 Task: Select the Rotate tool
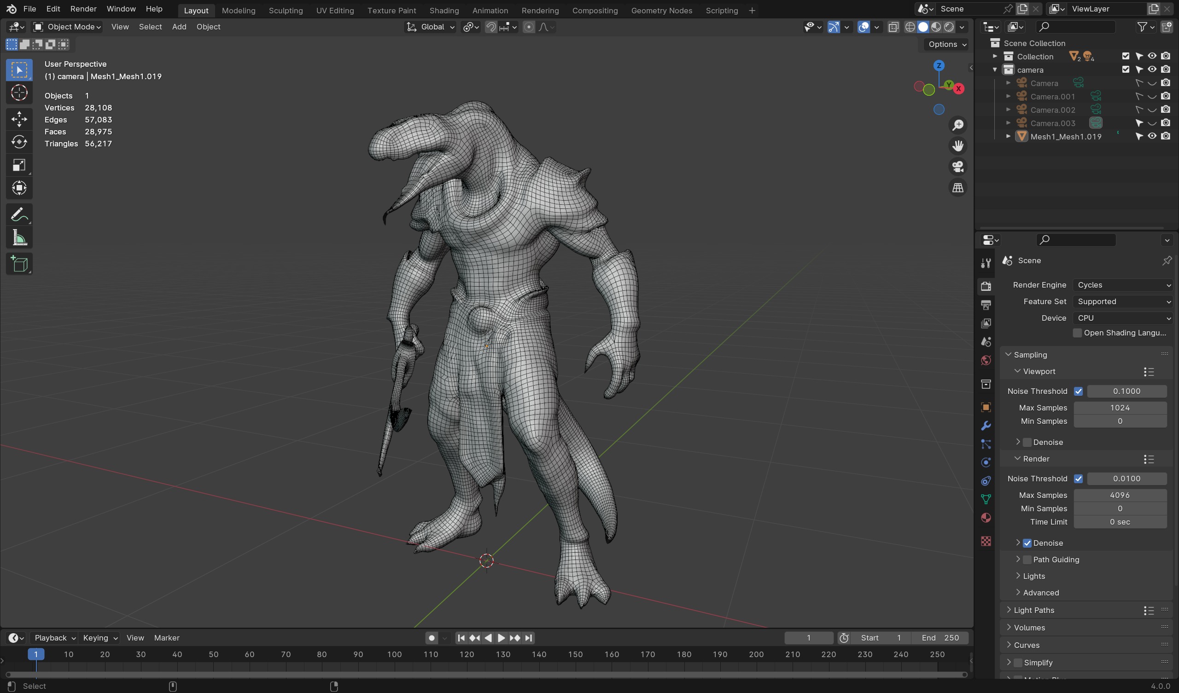coord(19,142)
